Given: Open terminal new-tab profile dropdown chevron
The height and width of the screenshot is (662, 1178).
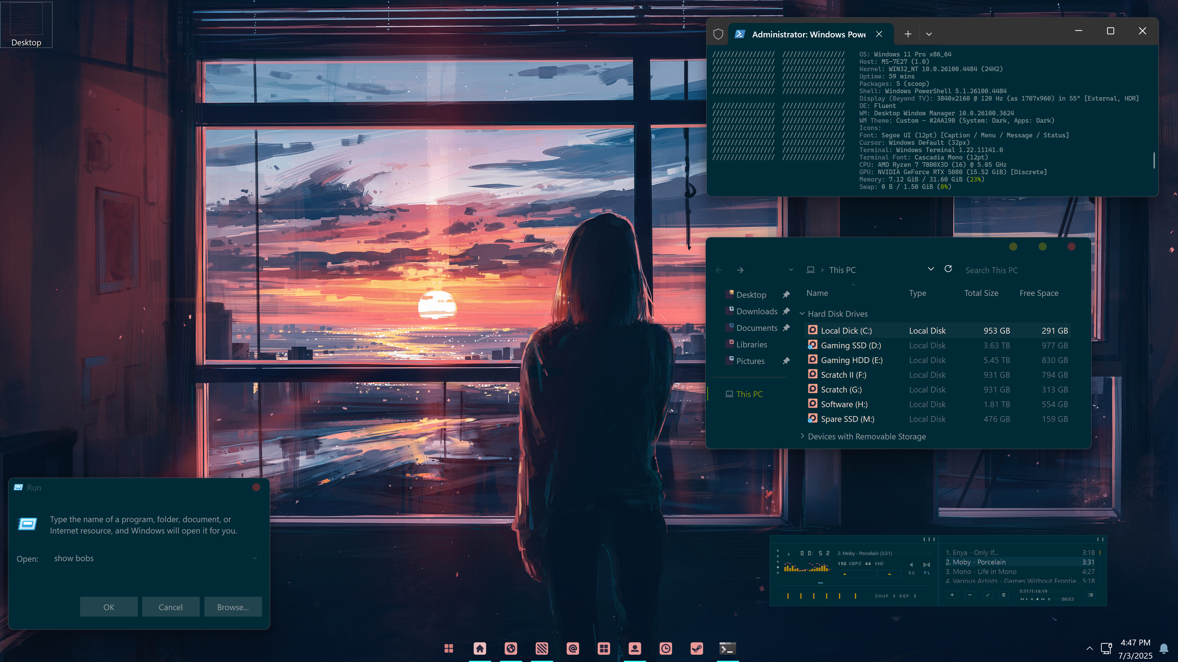Looking at the screenshot, I should point(929,34).
